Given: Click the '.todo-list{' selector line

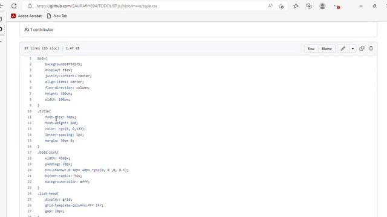Looking at the screenshot, I should pyautogui.click(x=48, y=153).
